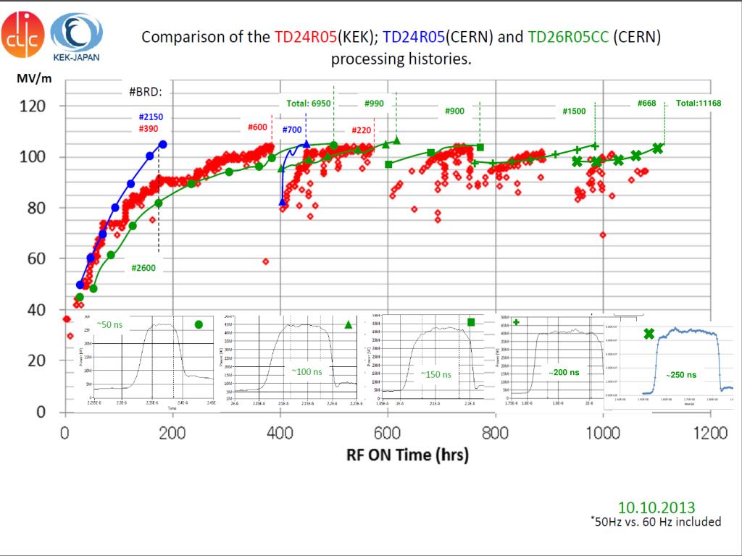
Task: Click the MV/m axis unit label
Action: [34, 78]
